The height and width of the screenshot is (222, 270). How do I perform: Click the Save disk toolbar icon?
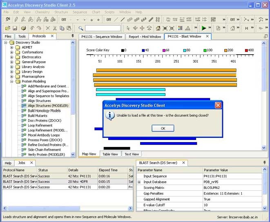click(x=15, y=28)
